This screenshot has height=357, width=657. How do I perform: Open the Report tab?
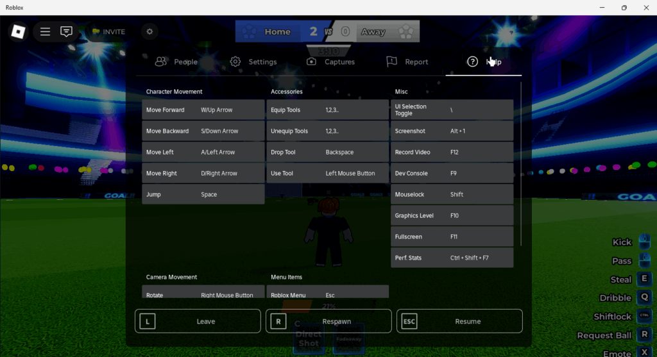click(407, 62)
